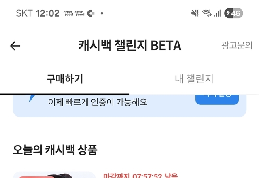Open the product thumbnail image

[54, 175]
